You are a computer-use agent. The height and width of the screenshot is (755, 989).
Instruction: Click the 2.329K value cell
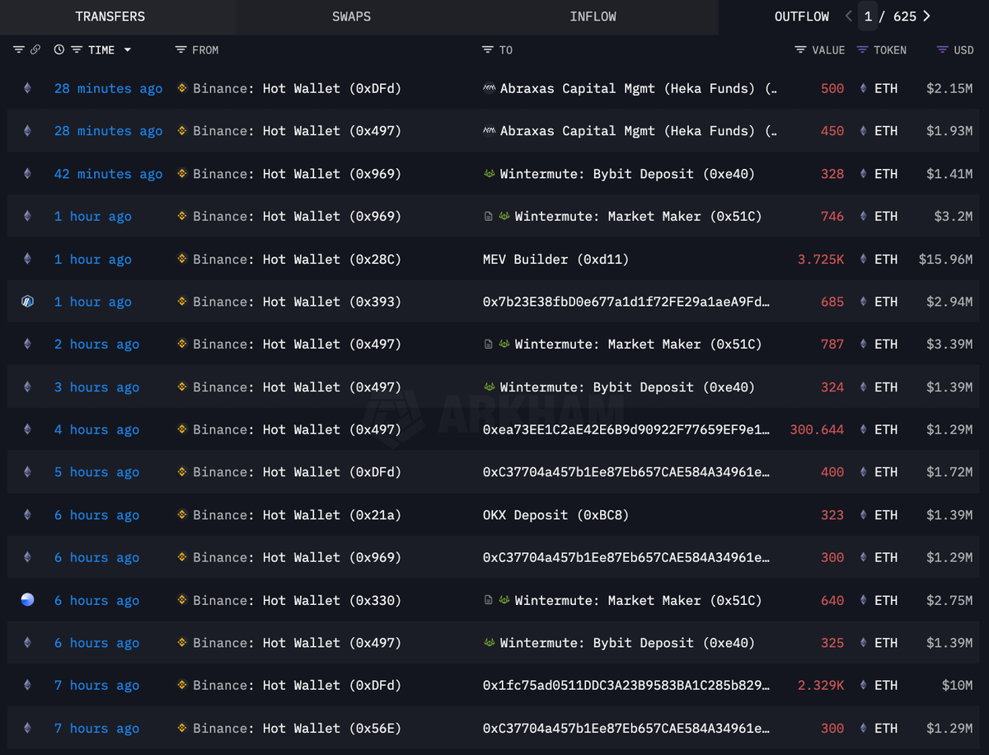821,686
